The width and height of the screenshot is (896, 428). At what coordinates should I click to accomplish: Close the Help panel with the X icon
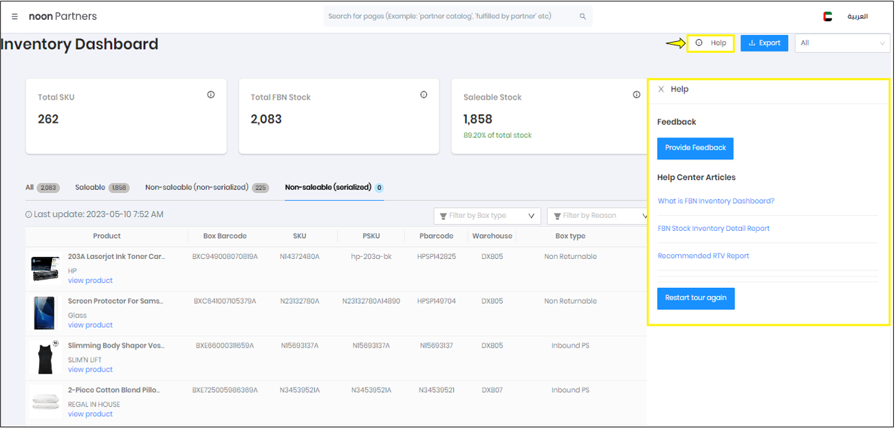point(662,89)
